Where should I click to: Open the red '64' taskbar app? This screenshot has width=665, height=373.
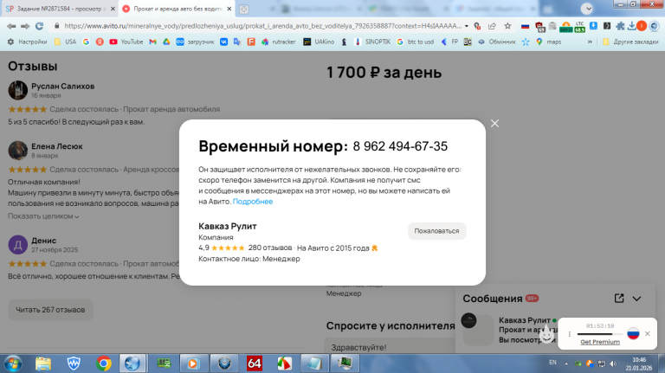click(254, 363)
